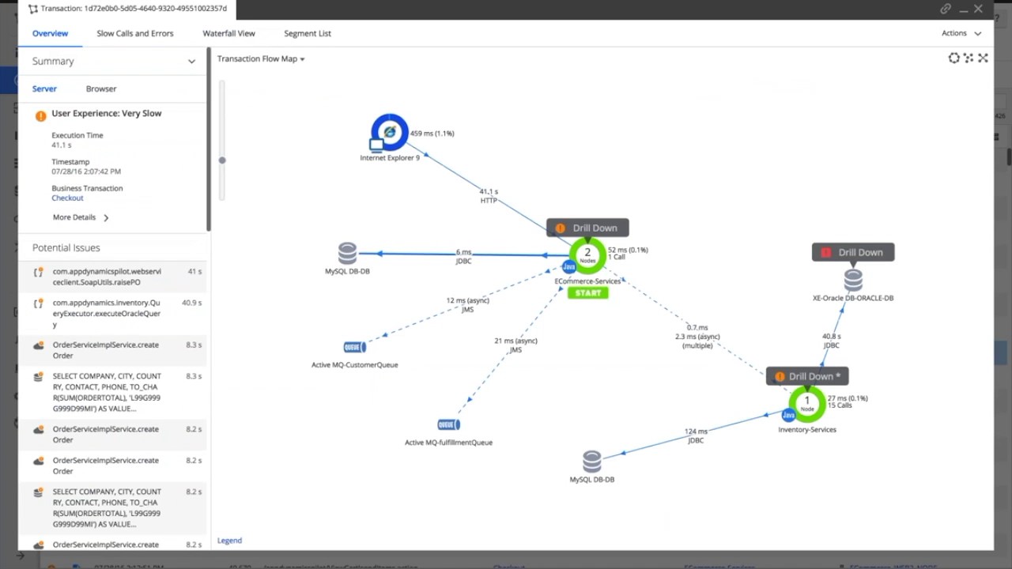The height and width of the screenshot is (569, 1012).
Task: Click the MySQL DB-DB database icon near ECommerce
Action: [347, 254]
